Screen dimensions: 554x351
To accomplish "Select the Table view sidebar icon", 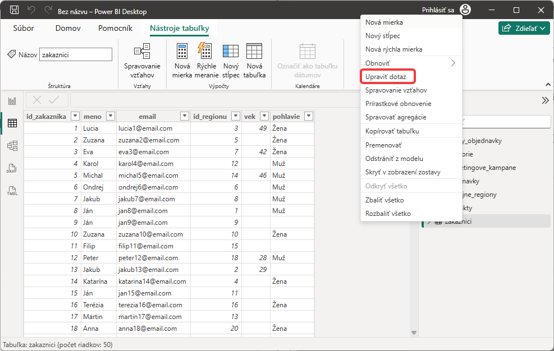I will click(12, 123).
